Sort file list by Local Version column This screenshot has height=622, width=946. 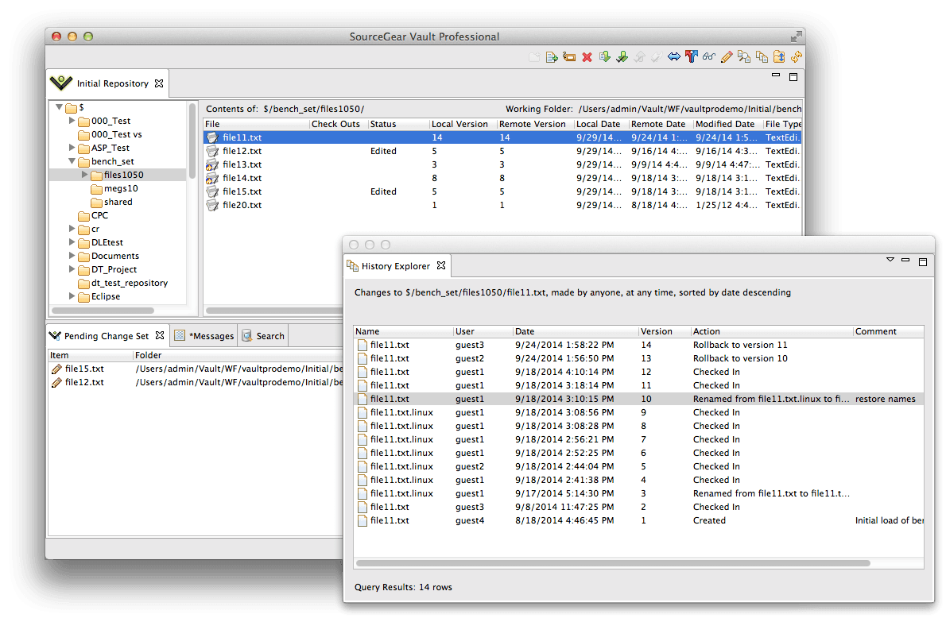coord(462,124)
